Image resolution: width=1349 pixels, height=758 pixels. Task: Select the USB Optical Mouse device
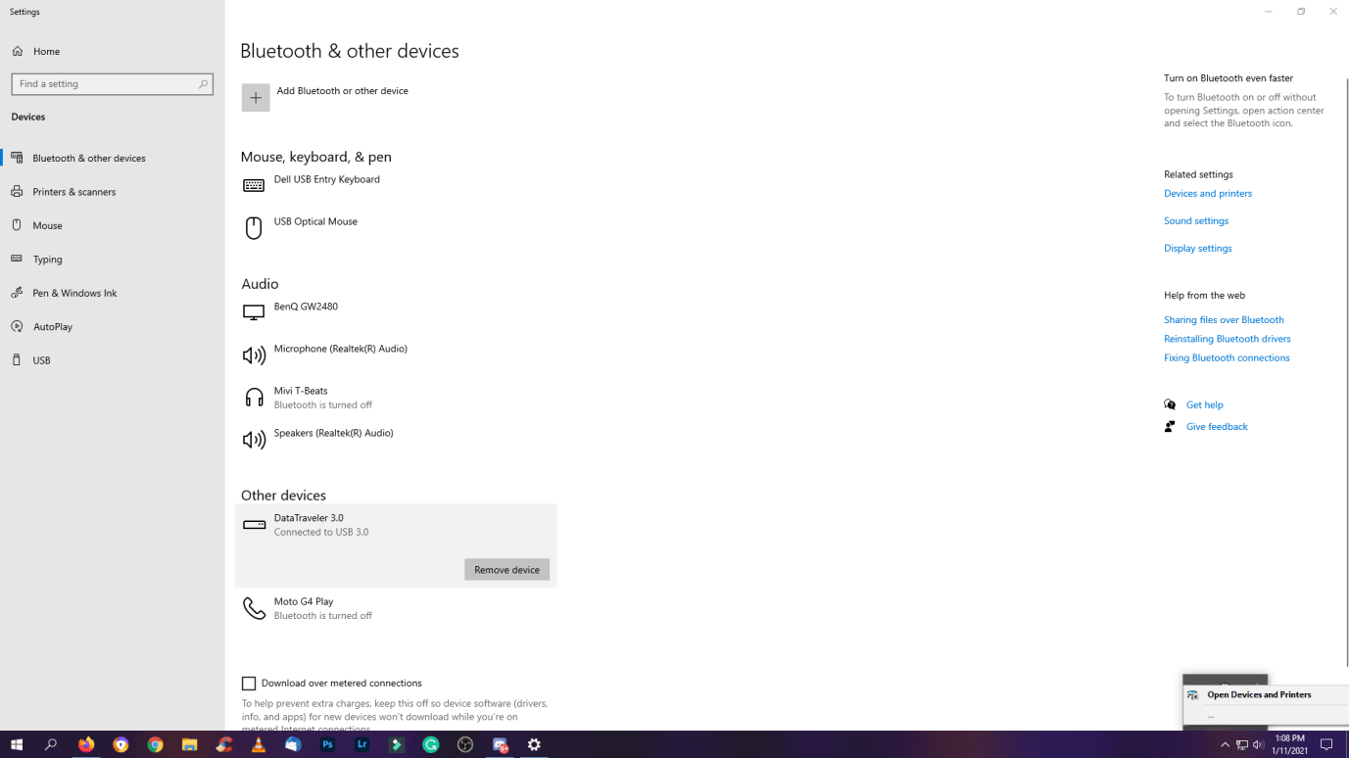tap(396, 227)
